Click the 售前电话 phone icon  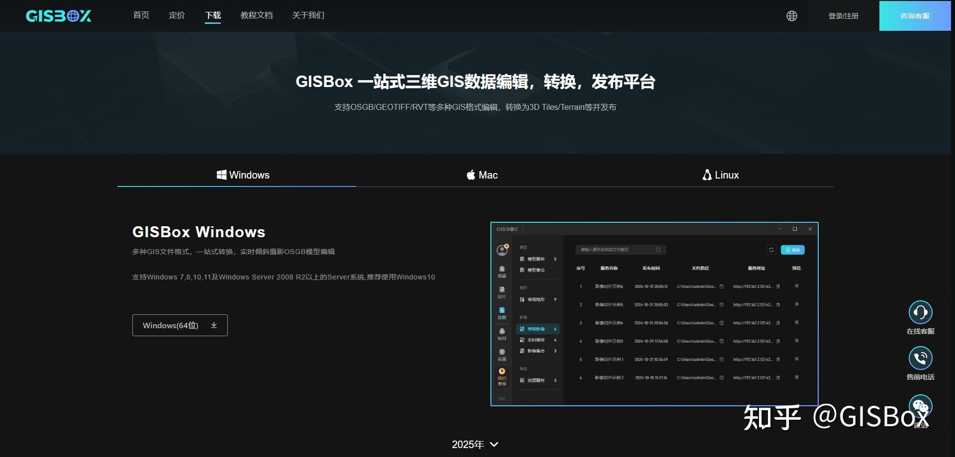(x=921, y=358)
